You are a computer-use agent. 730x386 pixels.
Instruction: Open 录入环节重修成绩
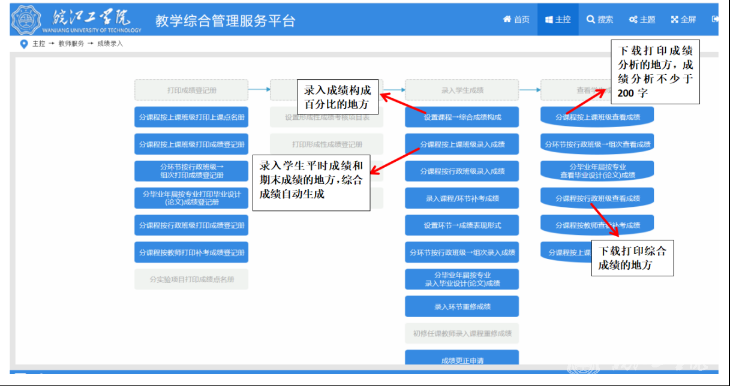[x=462, y=306]
